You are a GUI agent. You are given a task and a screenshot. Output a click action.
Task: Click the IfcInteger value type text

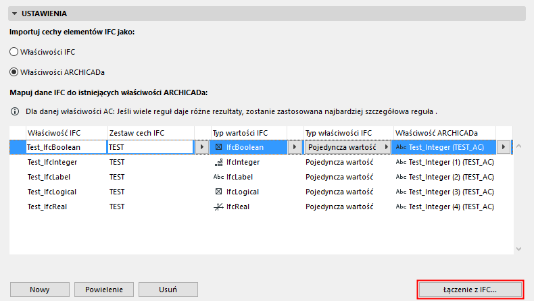pos(243,162)
